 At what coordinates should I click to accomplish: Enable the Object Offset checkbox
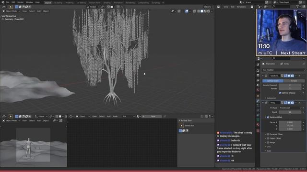click(x=268, y=139)
